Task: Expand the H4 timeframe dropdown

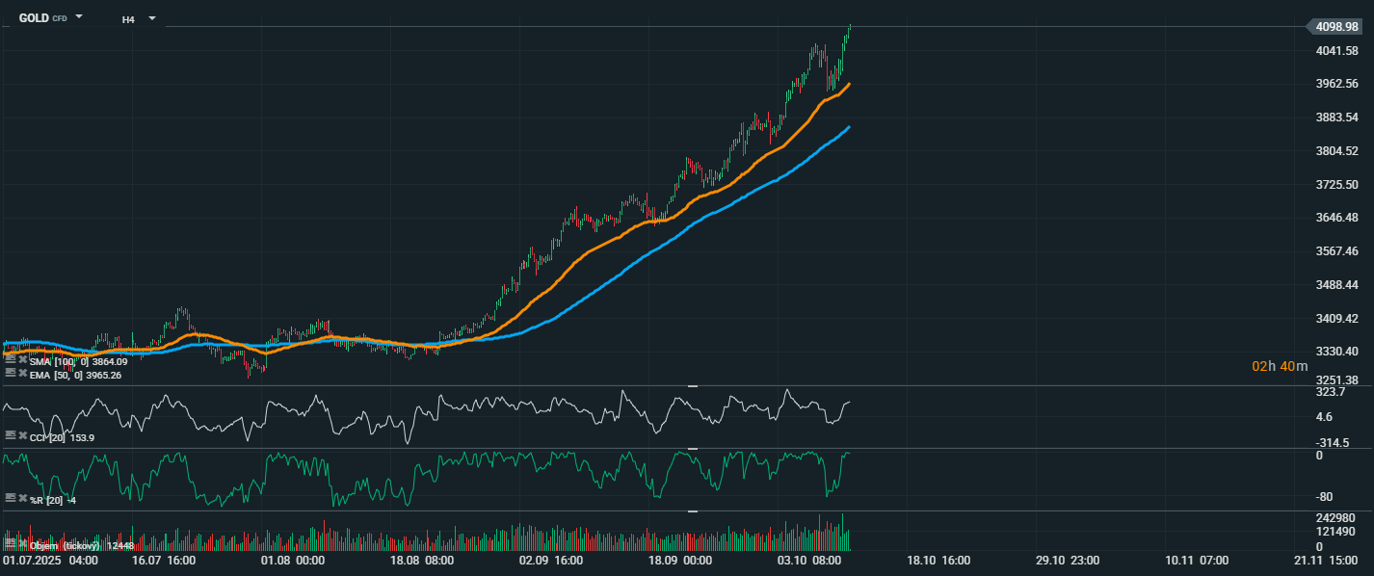Action: pyautogui.click(x=151, y=17)
